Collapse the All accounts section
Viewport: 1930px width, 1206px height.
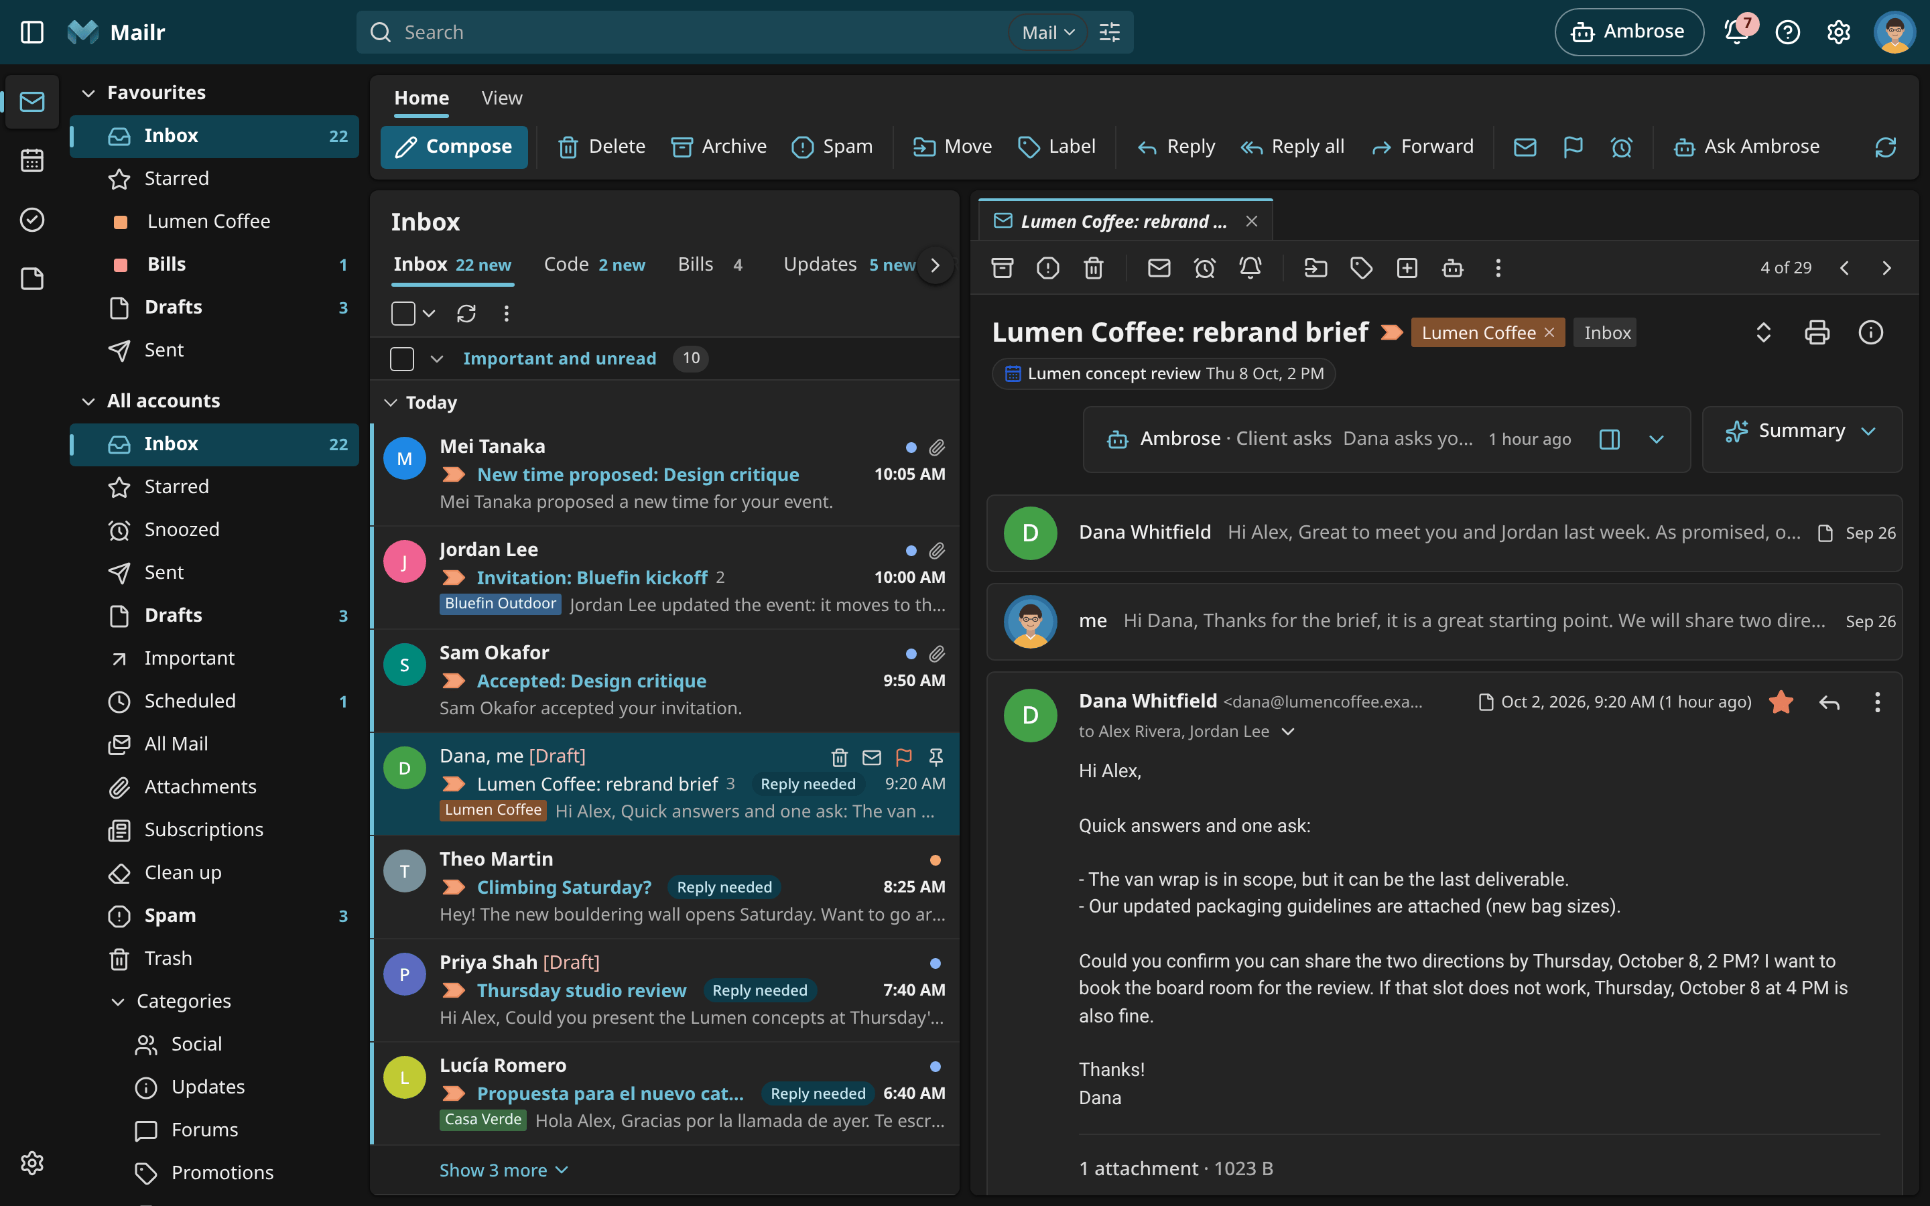pyautogui.click(x=88, y=401)
